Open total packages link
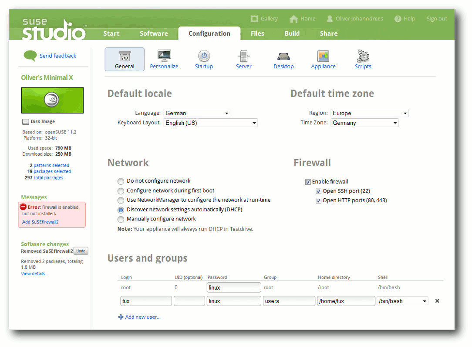 (48, 178)
